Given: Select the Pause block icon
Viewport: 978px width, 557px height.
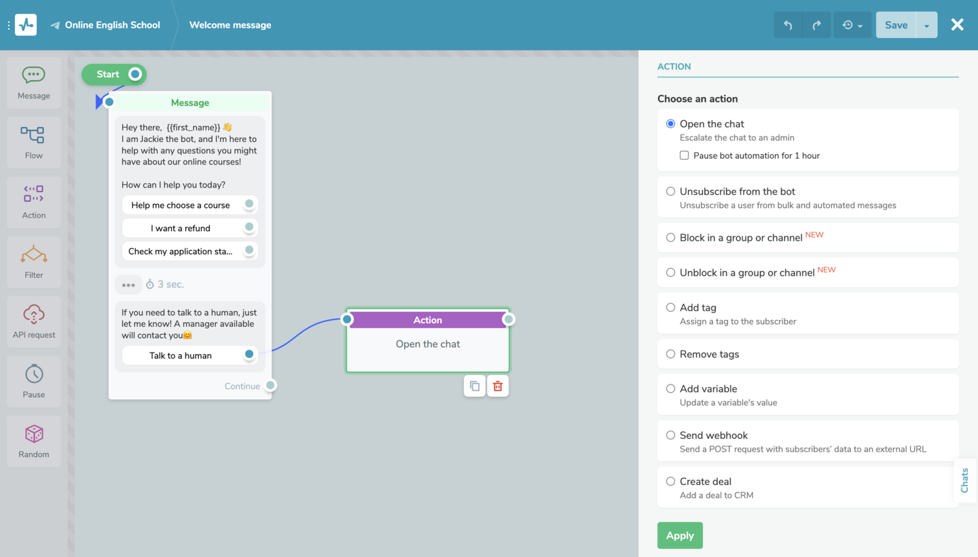Looking at the screenshot, I should pos(33,381).
